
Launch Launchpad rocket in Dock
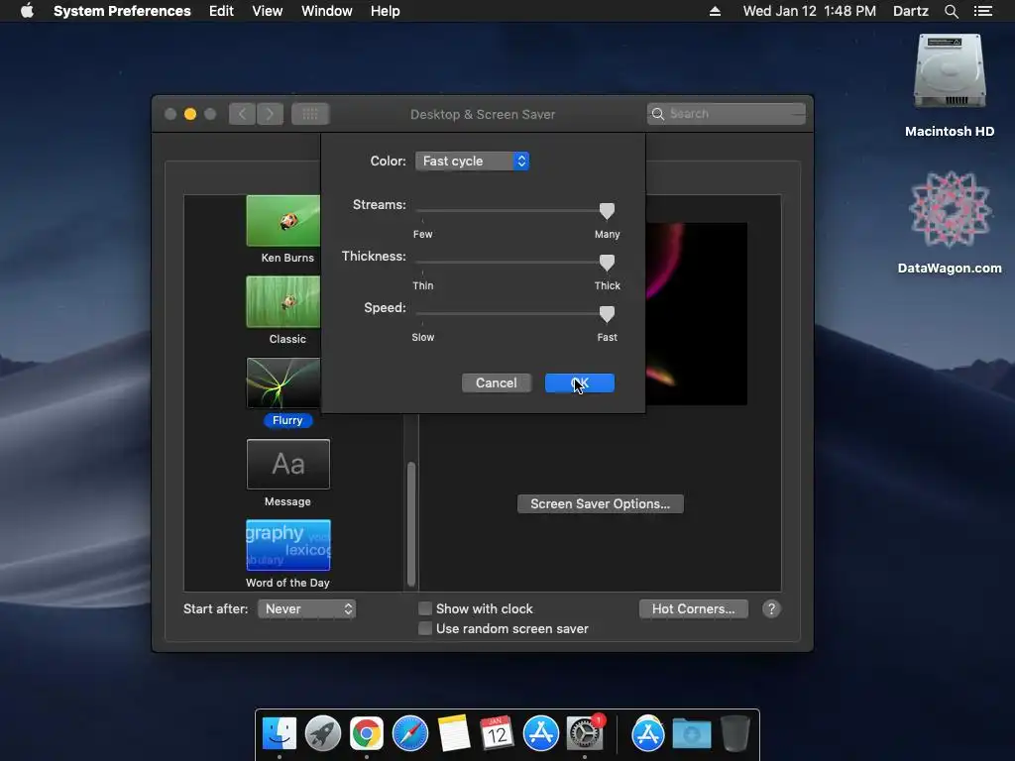point(323,734)
